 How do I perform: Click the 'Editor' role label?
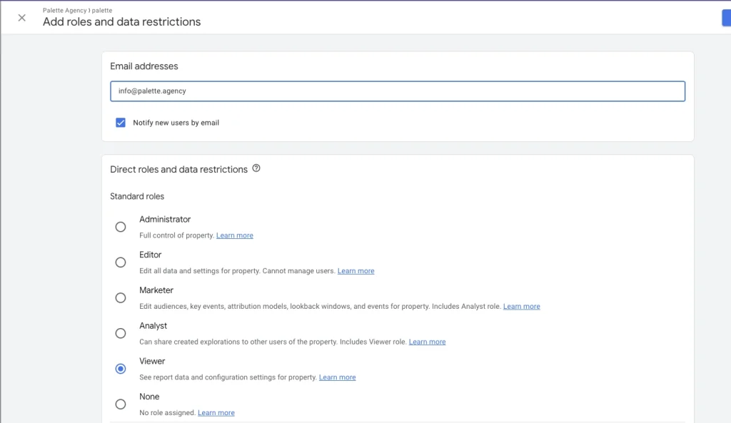coord(150,255)
